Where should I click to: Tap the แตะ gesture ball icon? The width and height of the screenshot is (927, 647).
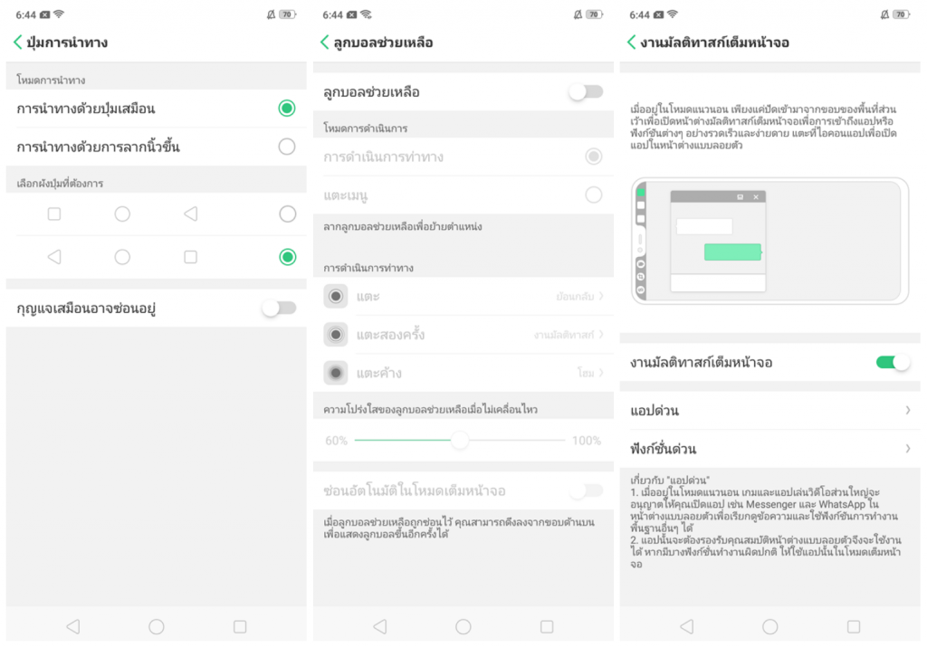coord(336,296)
